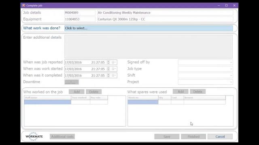Click the Centurion QX equipment description field
Screen dimensions: 259x145
coord(165,19)
